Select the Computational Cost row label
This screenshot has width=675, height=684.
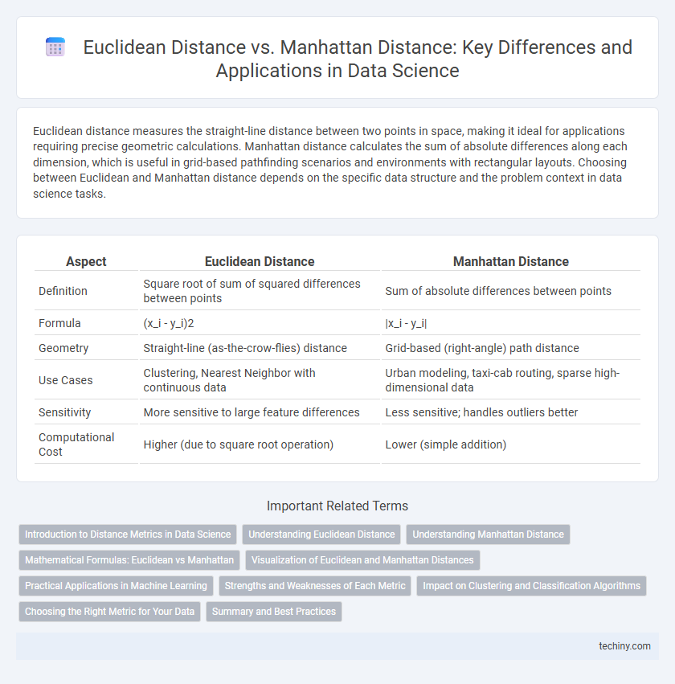(76, 444)
